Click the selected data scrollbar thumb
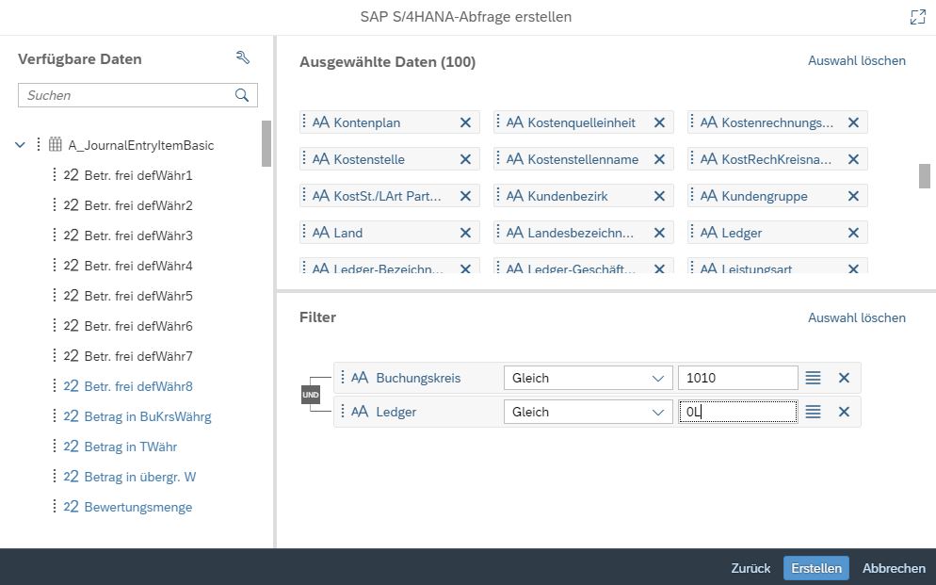 click(925, 176)
